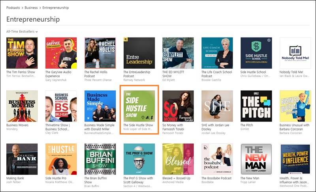Click author name Clay Clark
The height and width of the screenshot is (192, 316).
click(x=52, y=133)
